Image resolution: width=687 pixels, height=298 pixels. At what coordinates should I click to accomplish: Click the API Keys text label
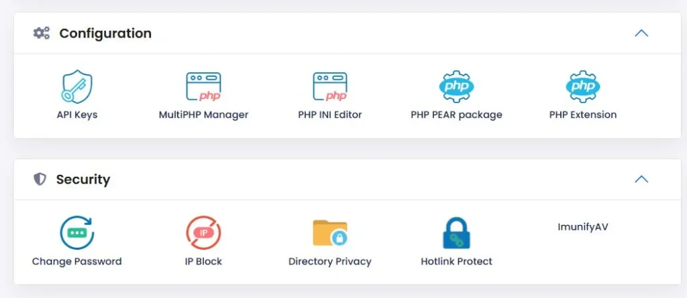76,115
